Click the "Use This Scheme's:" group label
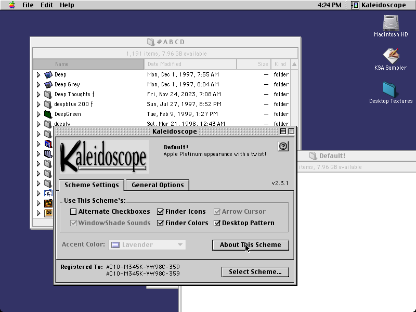Viewport: 416px width, 312px height. [95, 200]
